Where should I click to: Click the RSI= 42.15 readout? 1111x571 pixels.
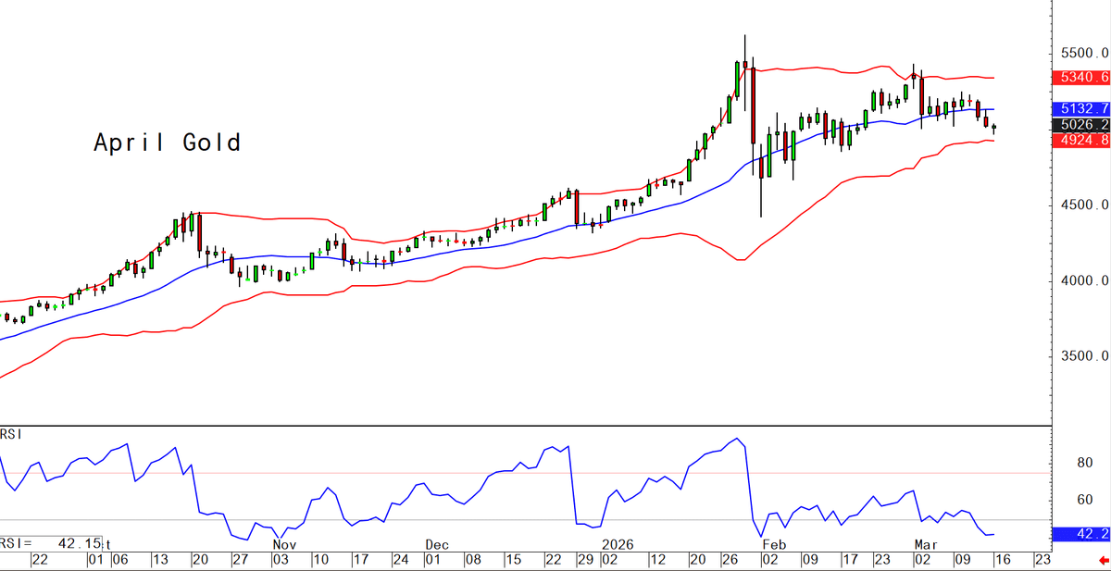click(51, 542)
